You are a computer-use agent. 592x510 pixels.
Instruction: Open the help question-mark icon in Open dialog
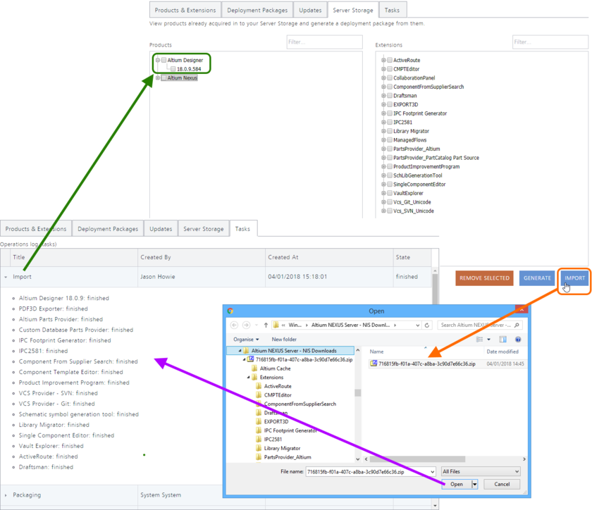[x=517, y=339]
